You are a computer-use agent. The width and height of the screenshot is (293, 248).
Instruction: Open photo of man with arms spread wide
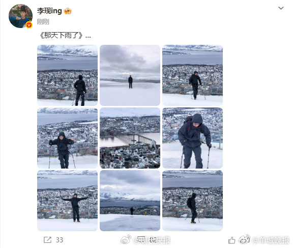pyautogui.click(x=67, y=201)
